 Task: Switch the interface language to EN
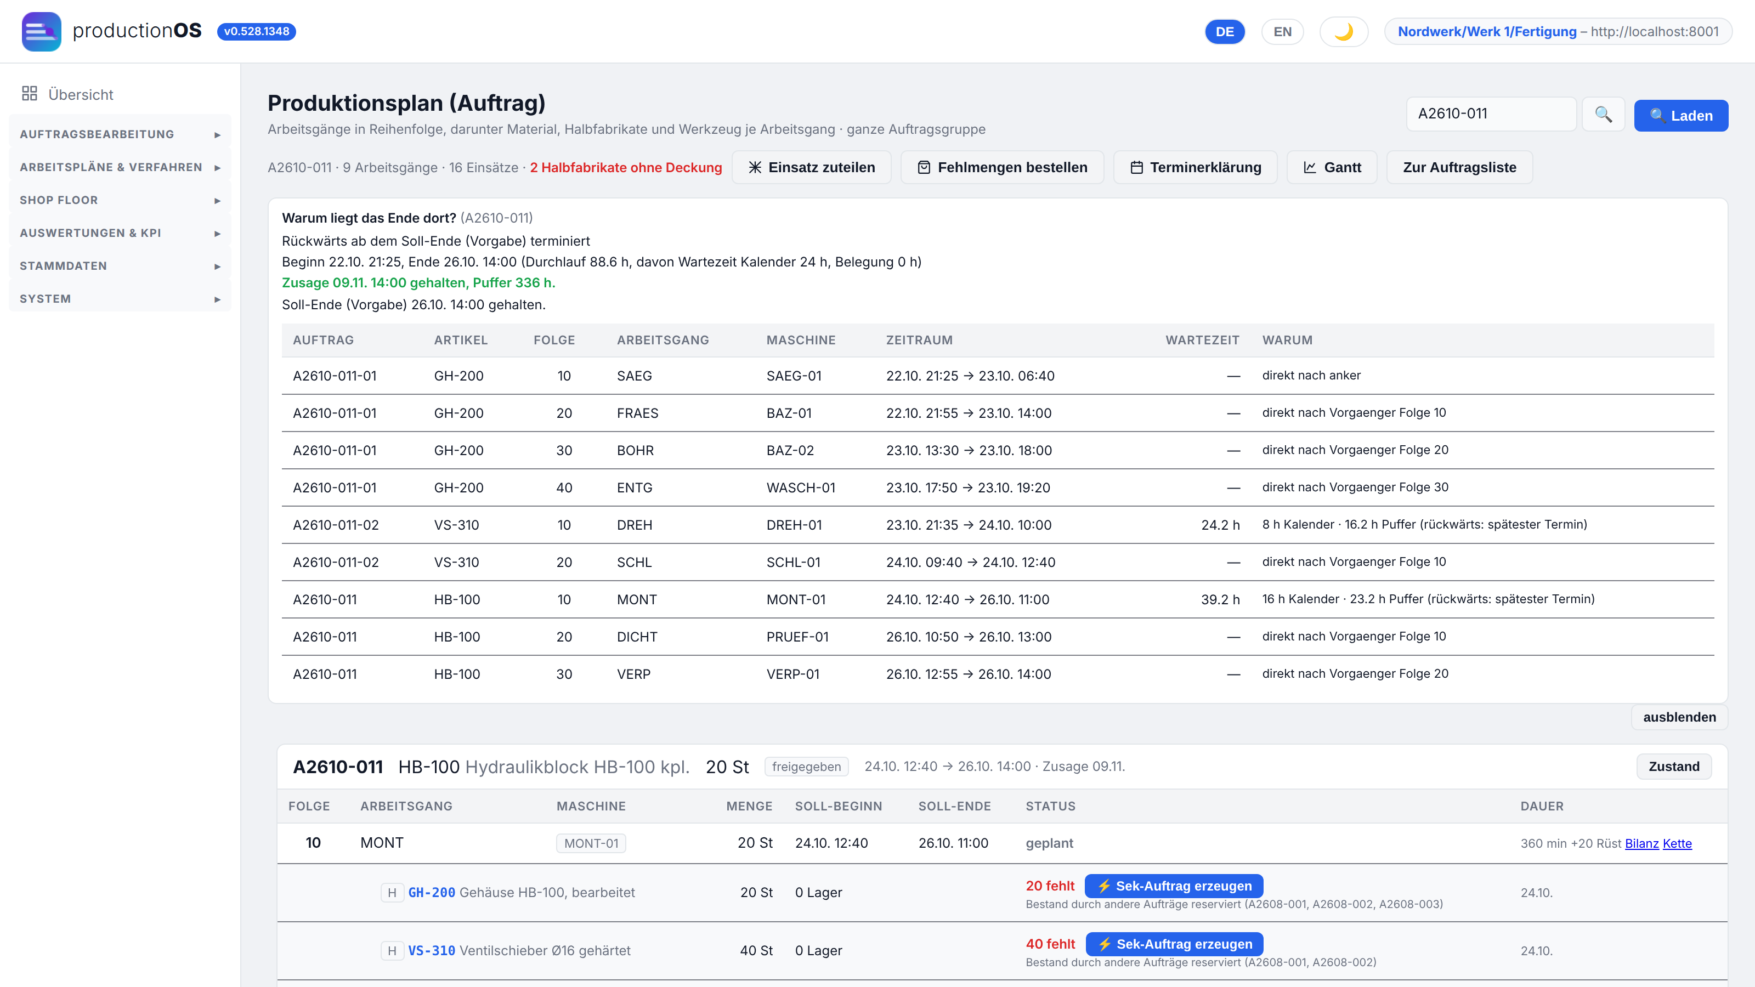pyautogui.click(x=1282, y=31)
